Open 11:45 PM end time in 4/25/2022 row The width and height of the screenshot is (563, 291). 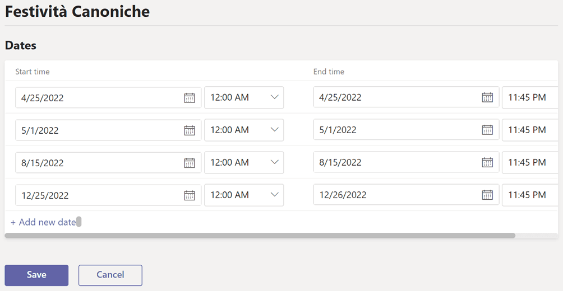pos(530,97)
